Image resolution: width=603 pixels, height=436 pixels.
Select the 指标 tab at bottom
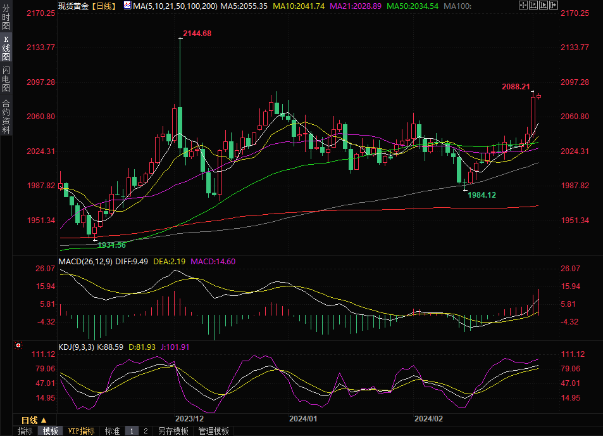pyautogui.click(x=25, y=431)
